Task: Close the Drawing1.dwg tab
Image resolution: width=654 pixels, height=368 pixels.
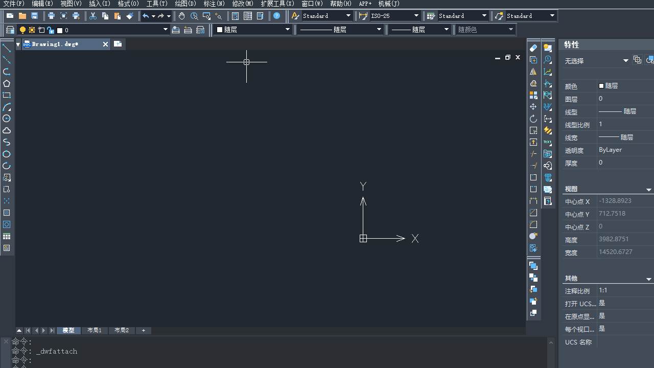Action: (105, 44)
